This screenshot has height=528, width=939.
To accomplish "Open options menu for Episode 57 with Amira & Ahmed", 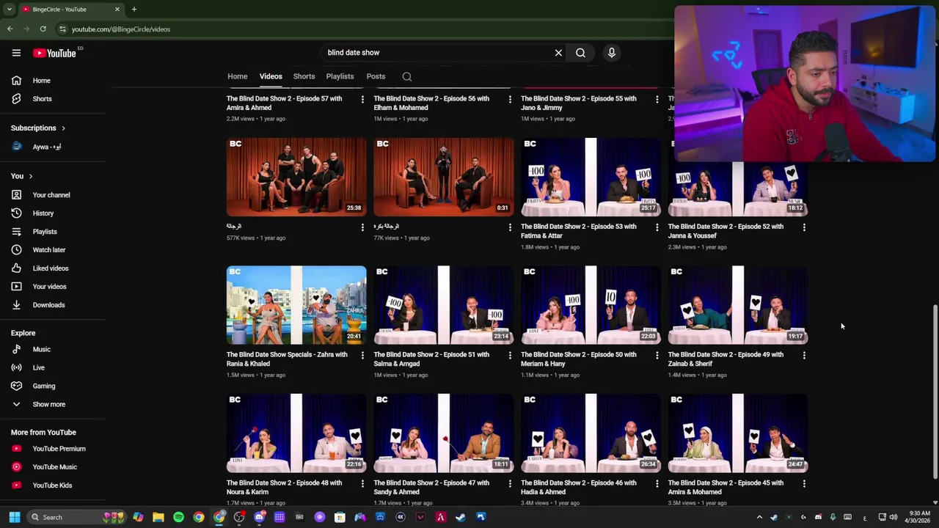I will click(362, 99).
